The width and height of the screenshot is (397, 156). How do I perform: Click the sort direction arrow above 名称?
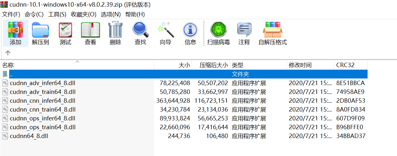click(77, 61)
